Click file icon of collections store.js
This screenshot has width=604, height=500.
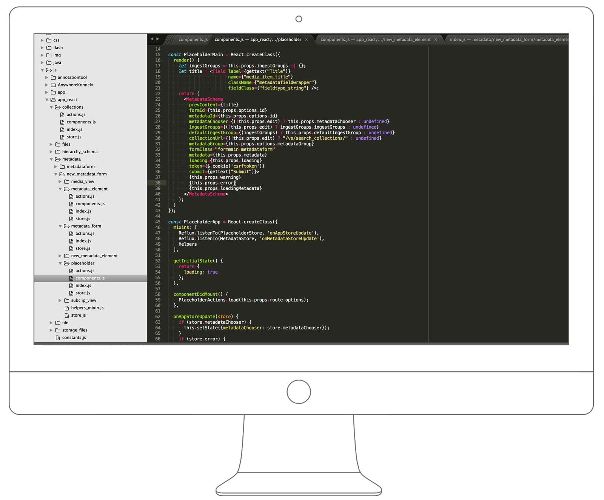(x=62, y=137)
